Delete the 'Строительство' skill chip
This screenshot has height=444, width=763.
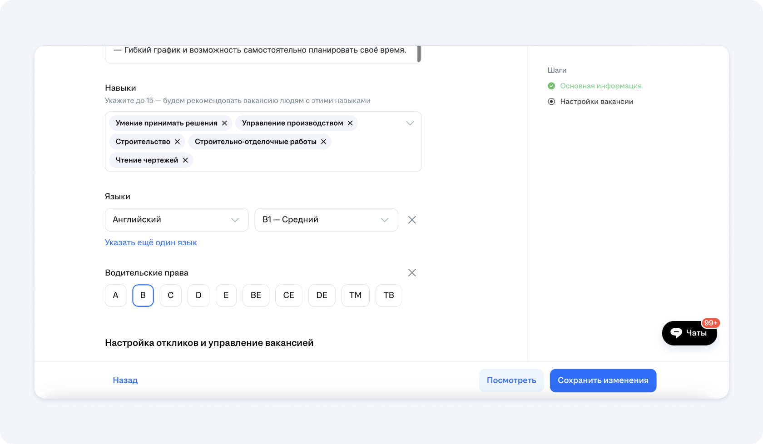pyautogui.click(x=177, y=142)
